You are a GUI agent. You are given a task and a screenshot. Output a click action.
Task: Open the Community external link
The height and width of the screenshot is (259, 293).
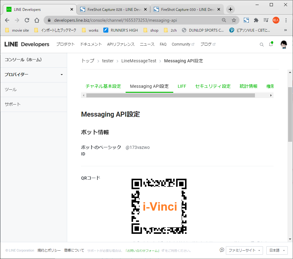[183, 44]
